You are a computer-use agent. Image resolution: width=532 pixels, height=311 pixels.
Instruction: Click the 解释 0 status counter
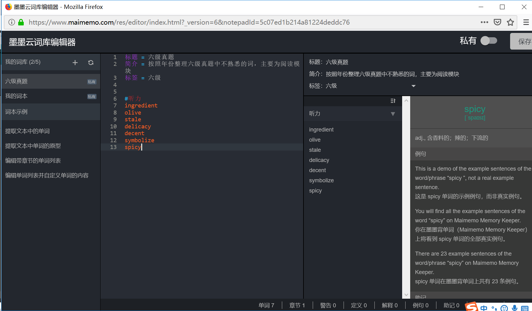[390, 305]
